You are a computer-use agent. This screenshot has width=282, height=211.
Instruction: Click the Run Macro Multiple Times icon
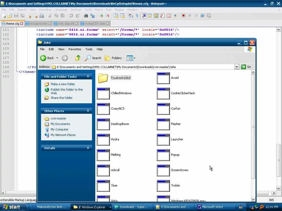(202, 16)
